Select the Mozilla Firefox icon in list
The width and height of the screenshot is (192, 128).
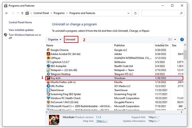tap(48, 82)
